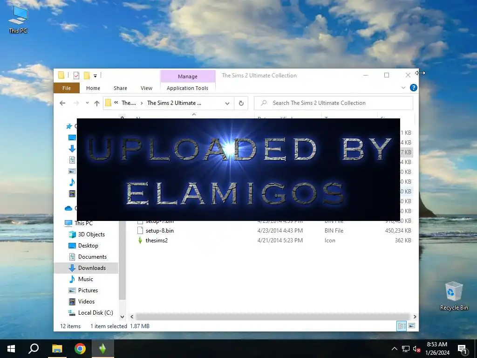Go back with the Back arrow
The image size is (477, 358).
point(62,103)
